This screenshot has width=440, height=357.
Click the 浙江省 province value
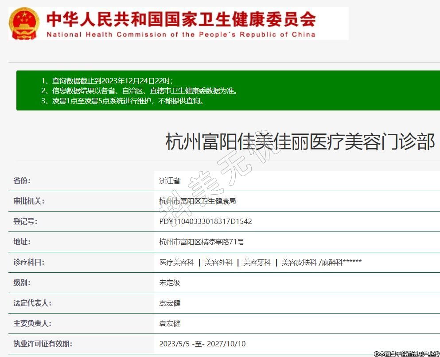pyautogui.click(x=170, y=181)
